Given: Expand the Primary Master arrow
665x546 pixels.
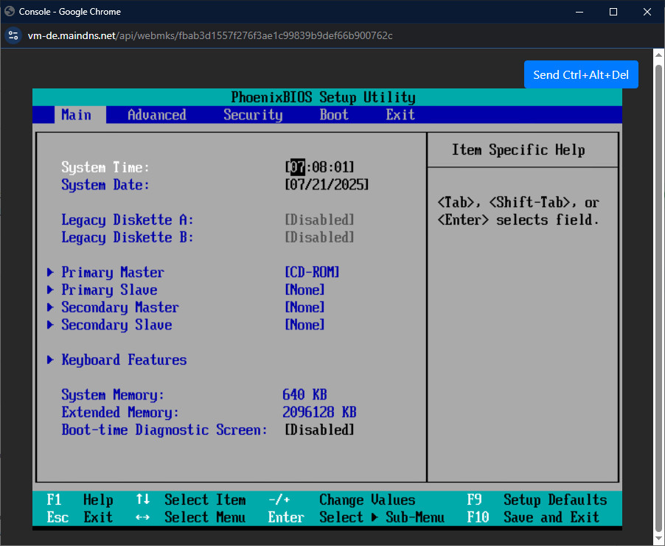Looking at the screenshot, I should pos(50,273).
